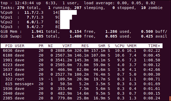Click the 6.0/1.7 value for Cpu2
The width and height of the screenshot is (171, 101).
[35, 22]
